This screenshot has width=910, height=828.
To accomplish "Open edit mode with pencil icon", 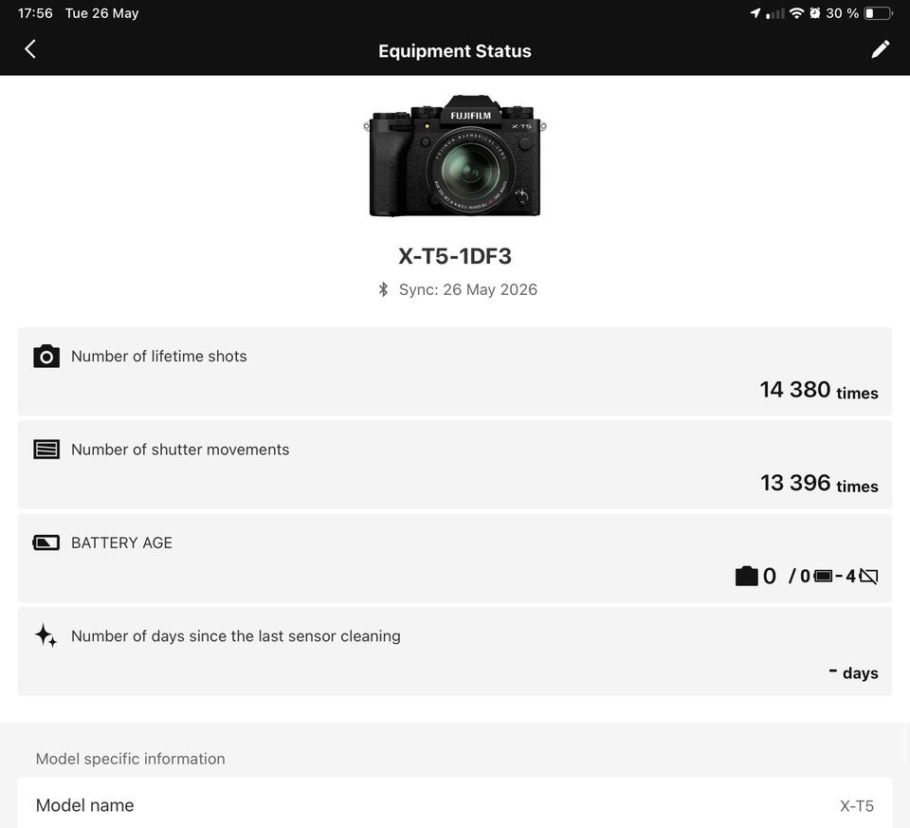I will 880,49.
